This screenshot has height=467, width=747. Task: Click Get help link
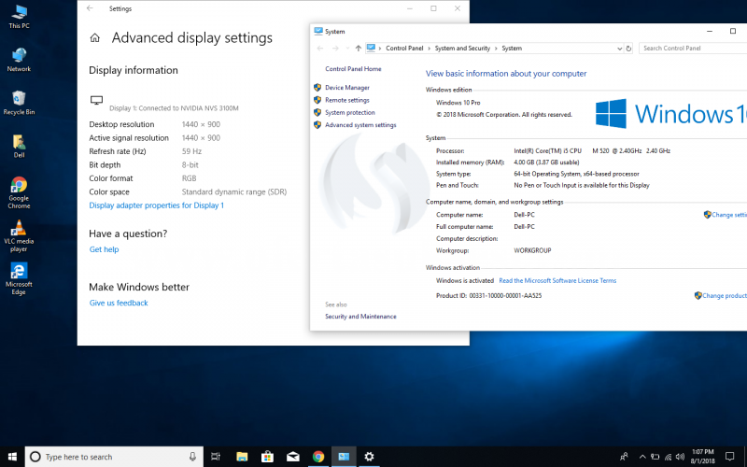coord(104,249)
